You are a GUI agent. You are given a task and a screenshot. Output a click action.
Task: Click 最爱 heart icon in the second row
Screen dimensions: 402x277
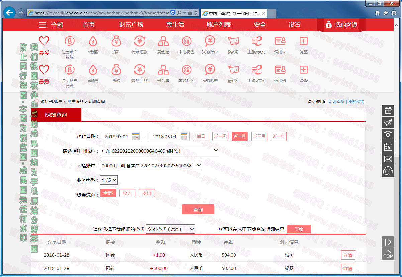[44, 70]
